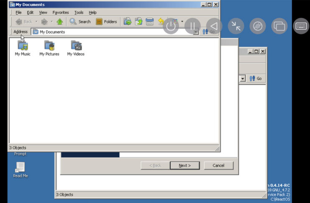
Task: Click '3 Objects' status in My Documents
Action: [18, 148]
